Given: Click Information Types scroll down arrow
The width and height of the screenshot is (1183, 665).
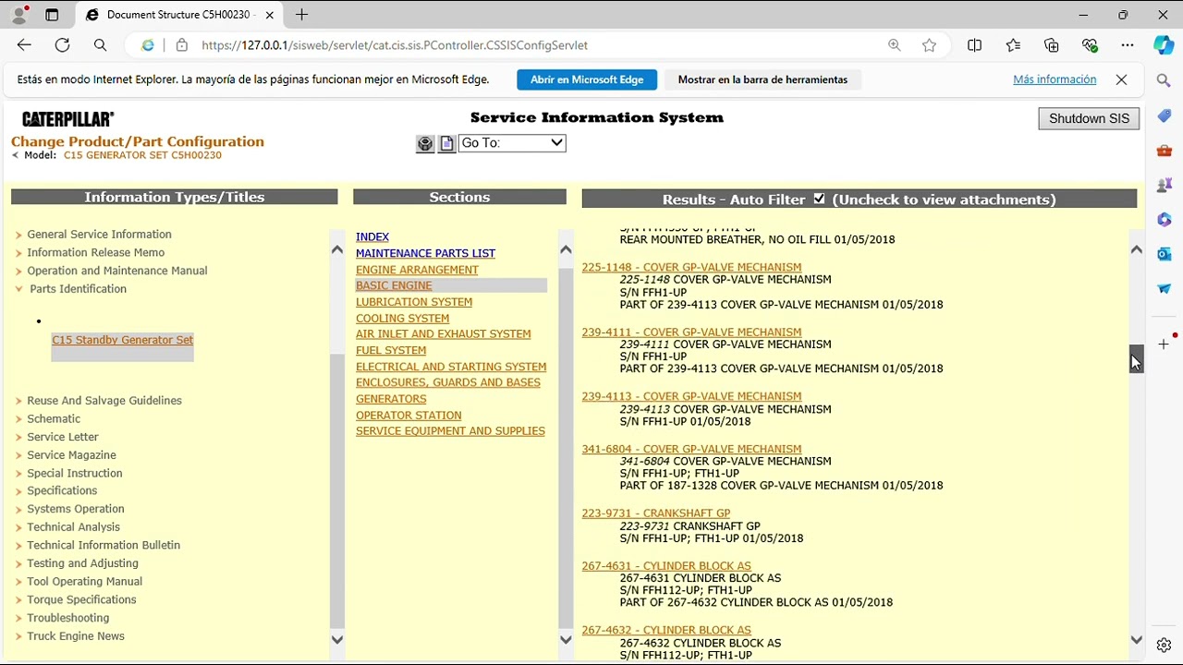Looking at the screenshot, I should tap(337, 639).
